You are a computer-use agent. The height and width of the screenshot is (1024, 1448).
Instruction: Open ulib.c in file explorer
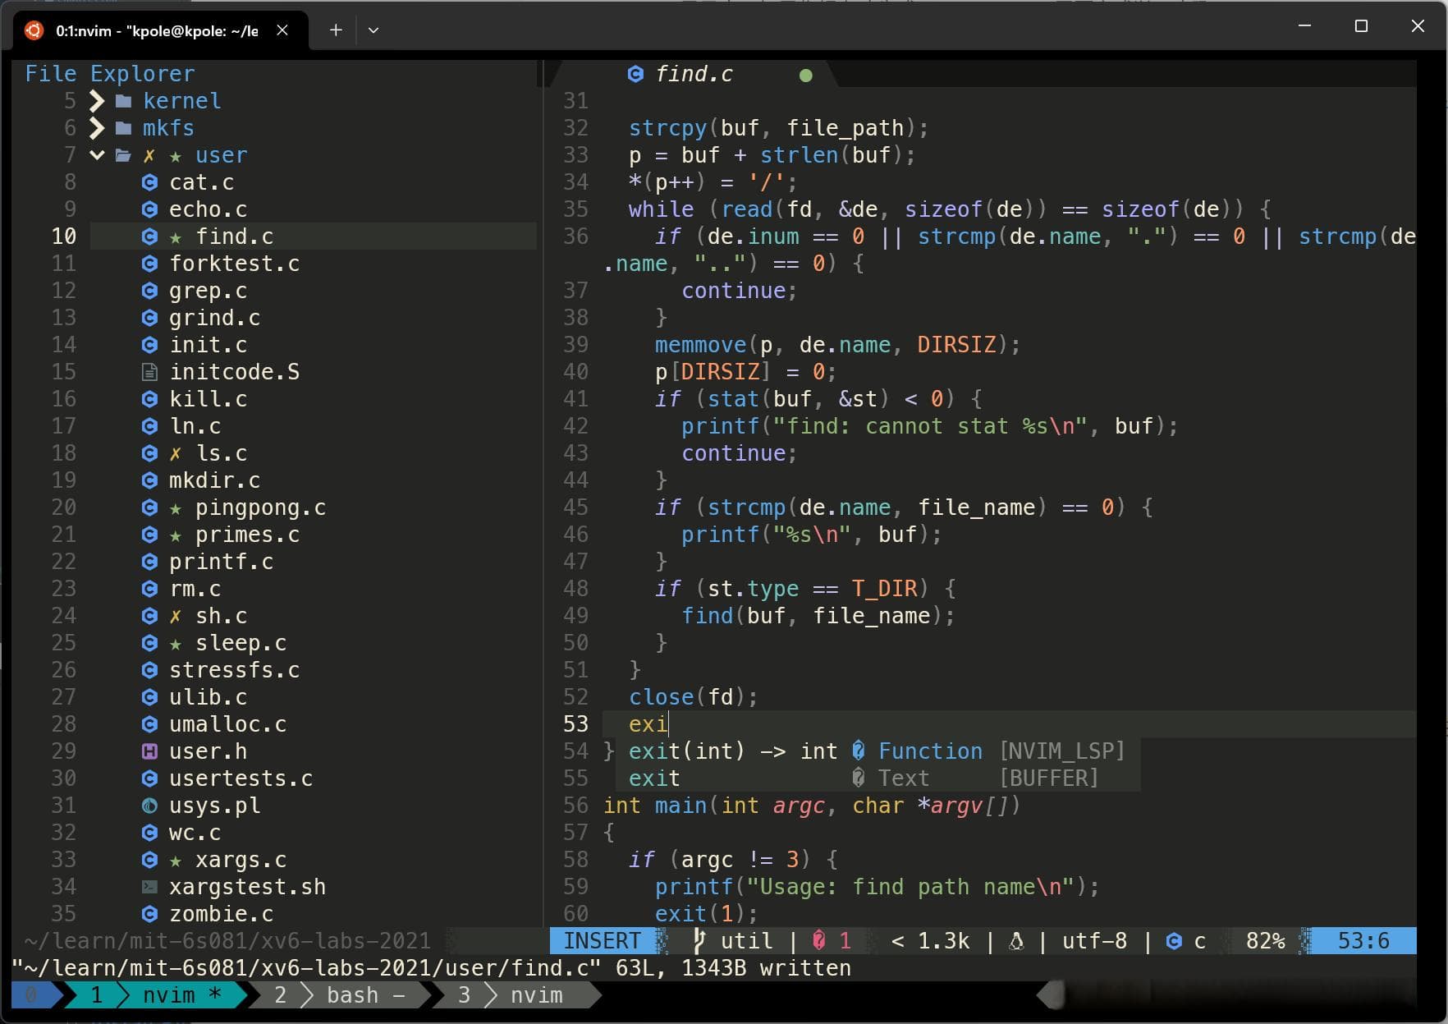208,698
